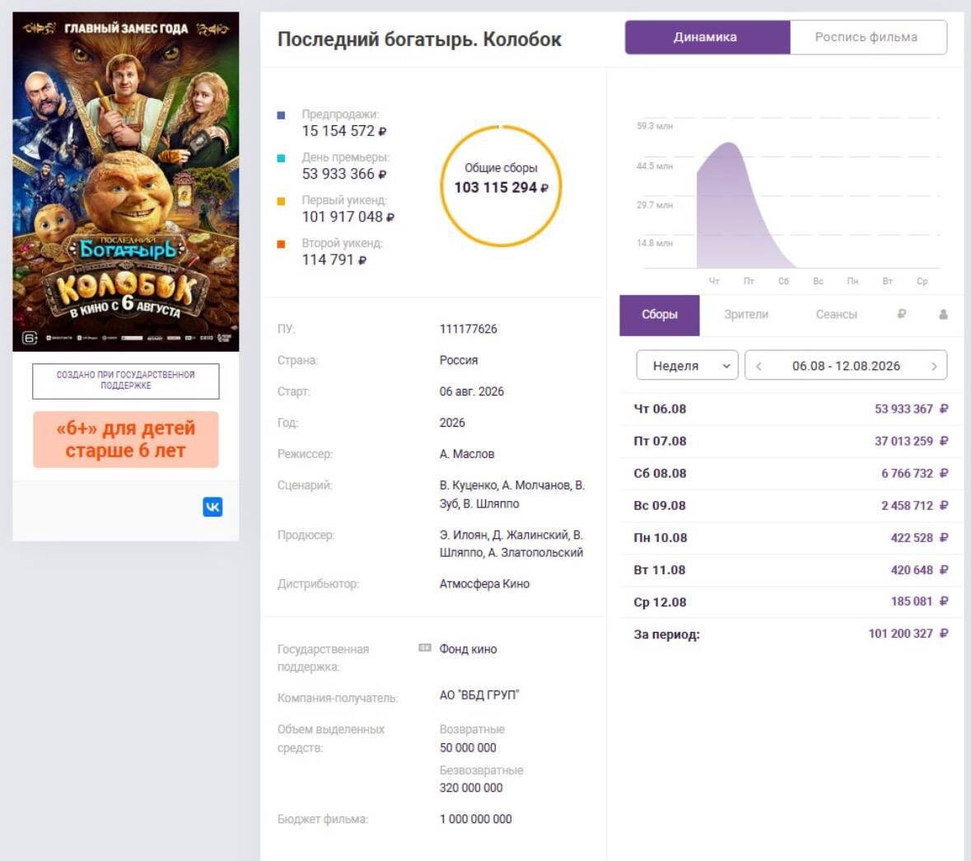Go to previous week arrow

pos(759,366)
